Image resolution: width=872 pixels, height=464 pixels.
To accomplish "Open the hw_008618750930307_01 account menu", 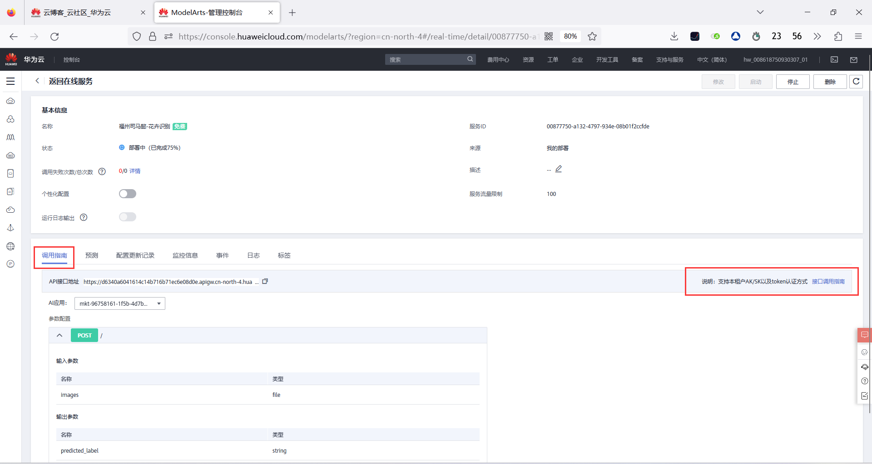I will click(775, 59).
